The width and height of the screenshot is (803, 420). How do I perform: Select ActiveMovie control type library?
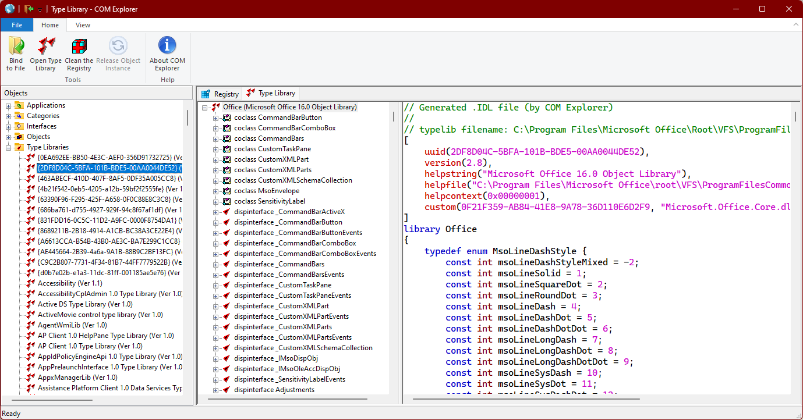(x=100, y=315)
